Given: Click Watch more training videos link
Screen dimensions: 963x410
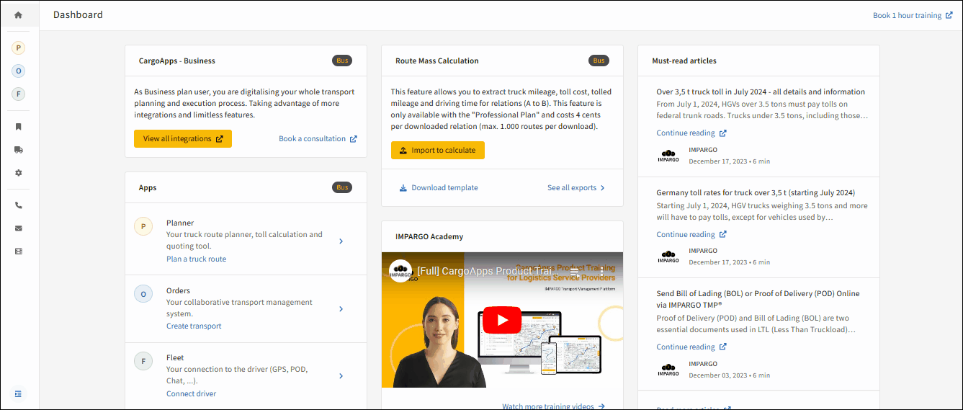Looking at the screenshot, I should click(553, 406).
